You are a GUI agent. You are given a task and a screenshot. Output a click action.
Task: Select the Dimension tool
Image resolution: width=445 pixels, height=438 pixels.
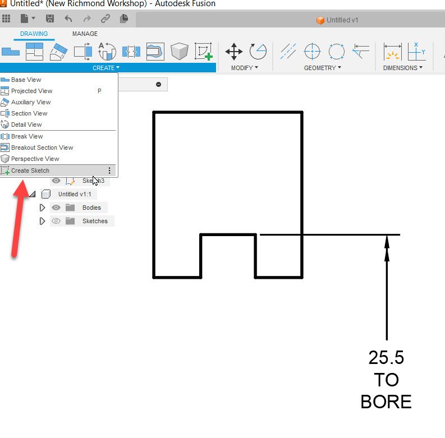point(392,52)
